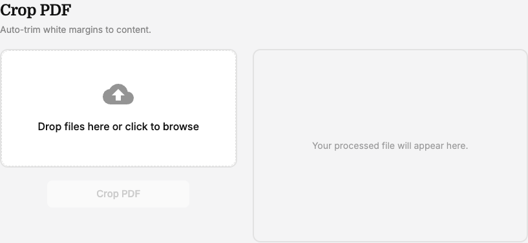528x243 pixels.
Task: Click "Drop files here or click to browse"
Action: tap(118, 126)
